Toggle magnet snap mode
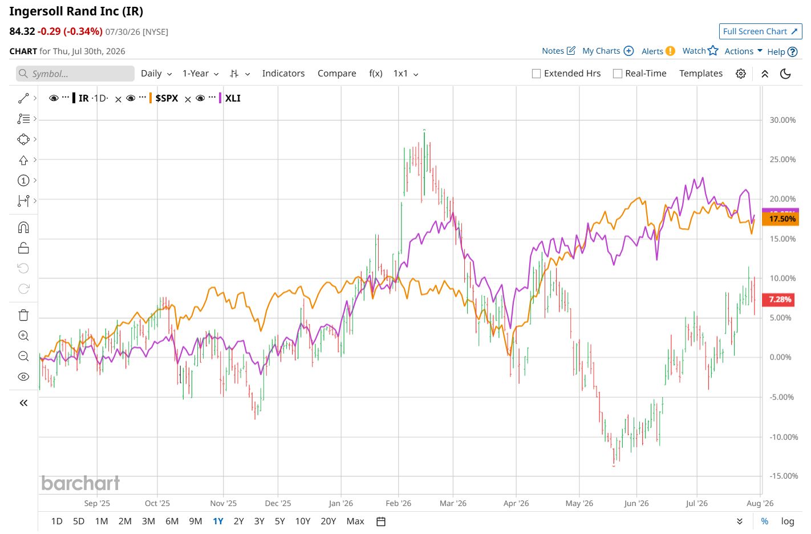Viewport: 811px width, 534px height. (23, 227)
